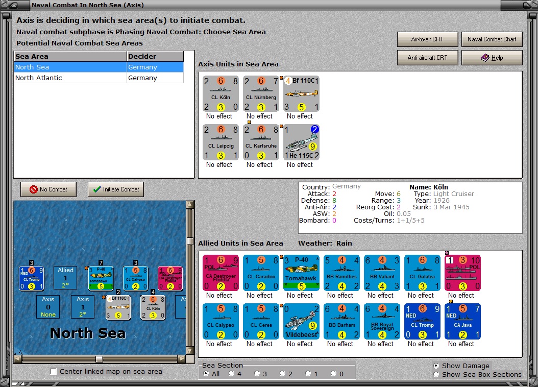Click the map's horizontal scrollbar right arrow

pos(182,359)
